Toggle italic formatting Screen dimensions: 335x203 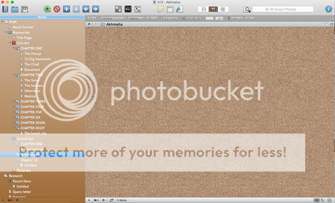coord(170,18)
